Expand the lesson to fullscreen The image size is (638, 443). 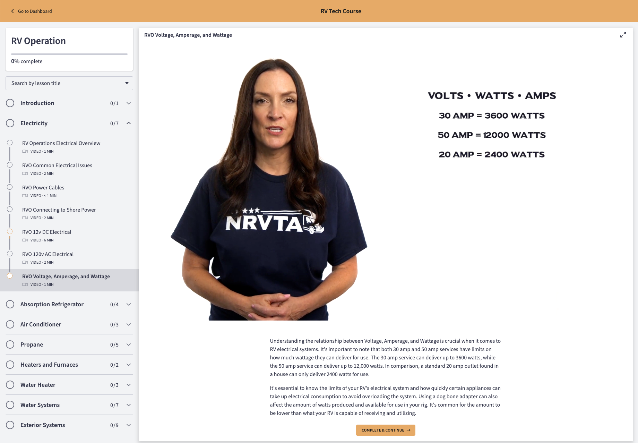point(623,35)
